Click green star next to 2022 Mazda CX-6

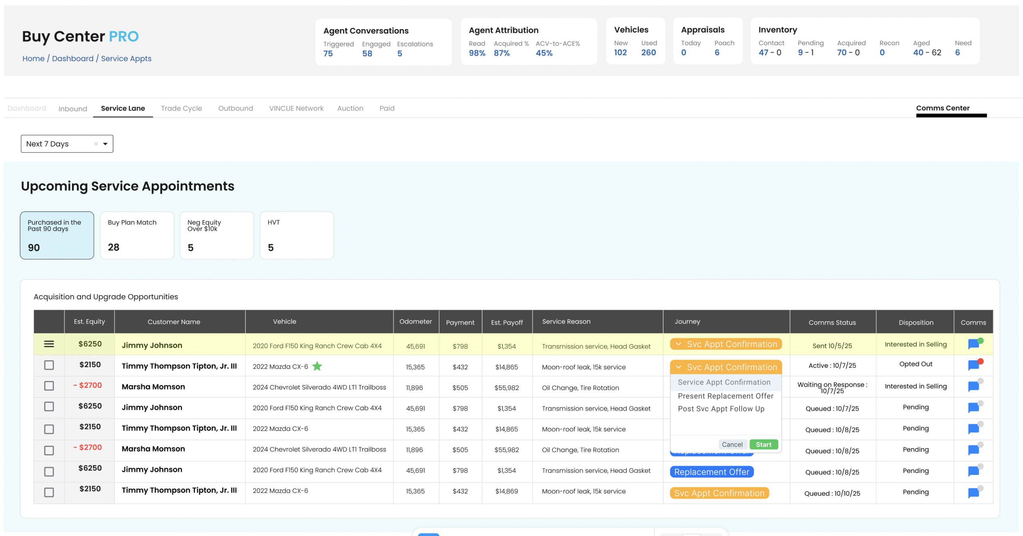click(317, 366)
